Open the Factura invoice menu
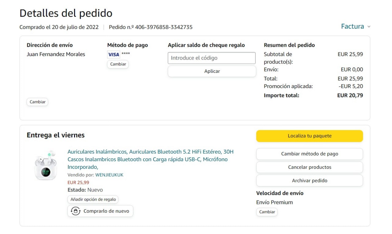The width and height of the screenshot is (392, 234). pyautogui.click(x=352, y=27)
